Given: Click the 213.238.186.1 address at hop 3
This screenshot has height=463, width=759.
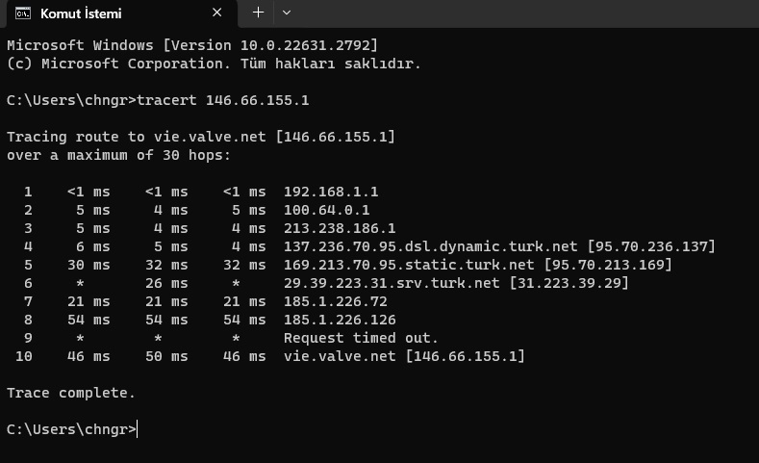Looking at the screenshot, I should (x=340, y=228).
